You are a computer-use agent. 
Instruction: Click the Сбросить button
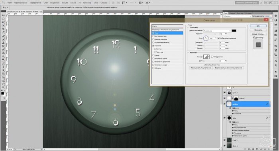coord(258,30)
